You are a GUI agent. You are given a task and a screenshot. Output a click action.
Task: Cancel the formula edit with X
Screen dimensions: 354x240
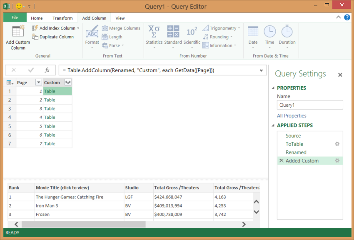14,70
